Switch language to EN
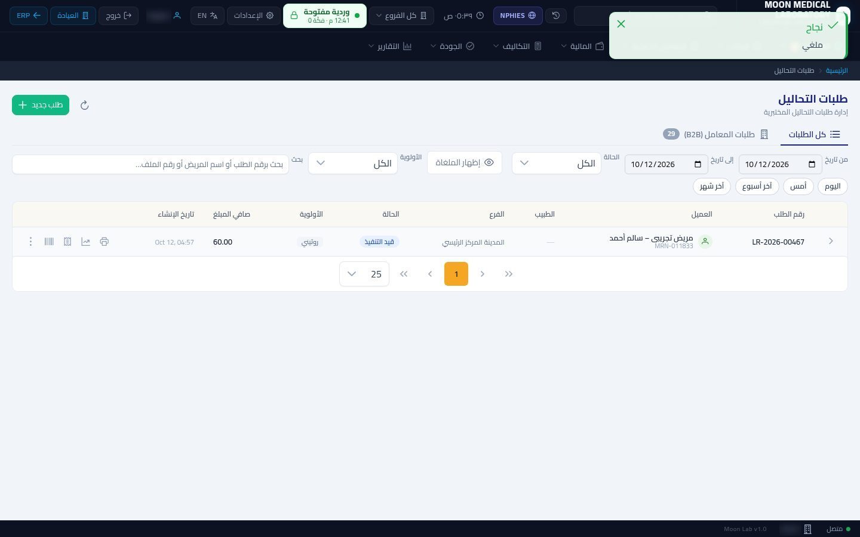This screenshot has width=860, height=537. pos(207,16)
